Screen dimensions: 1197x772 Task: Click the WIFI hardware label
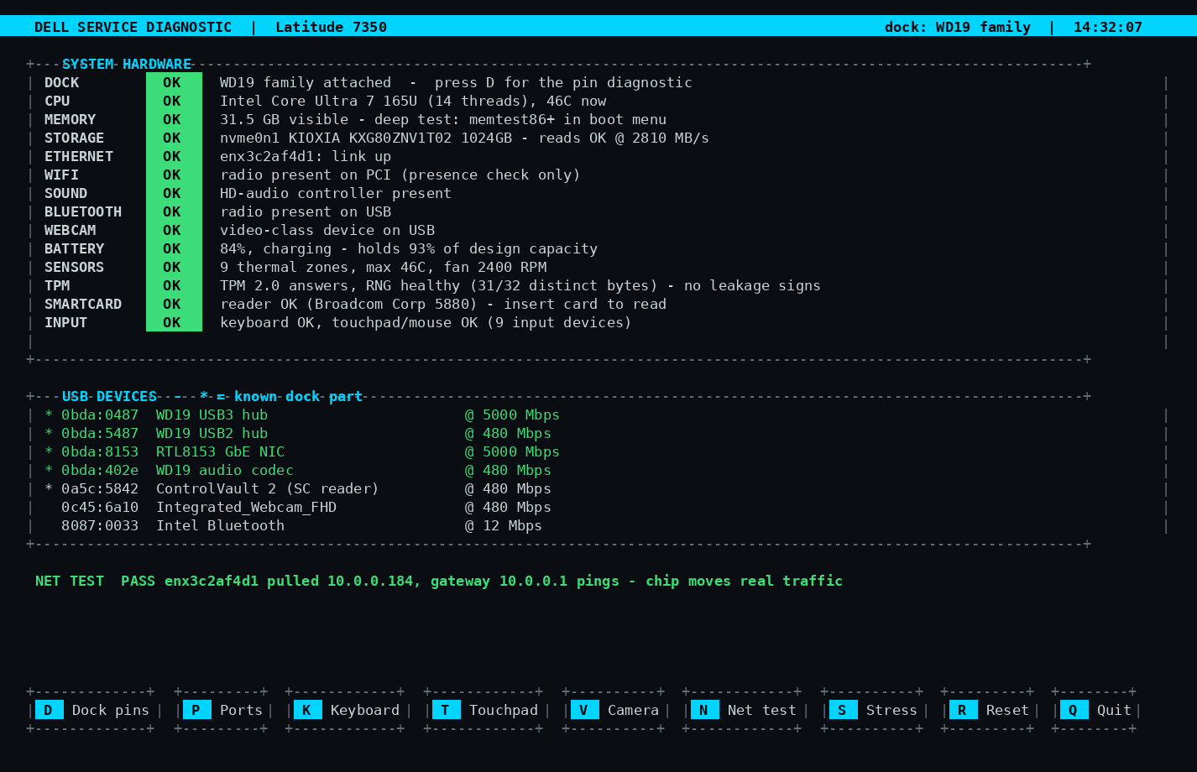point(62,175)
